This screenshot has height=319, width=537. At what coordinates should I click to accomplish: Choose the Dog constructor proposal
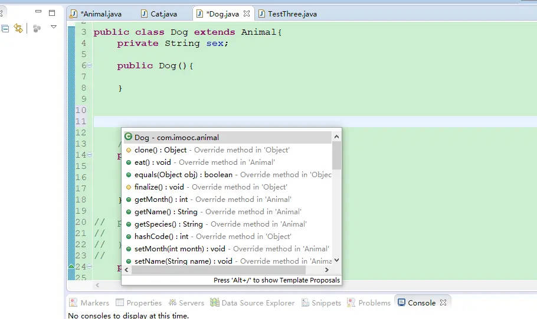(176, 137)
